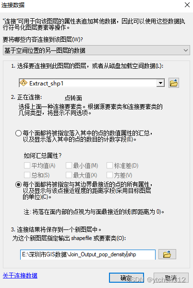Check the 方差(V) checkbox
The image size is (193, 288).
(109, 175)
